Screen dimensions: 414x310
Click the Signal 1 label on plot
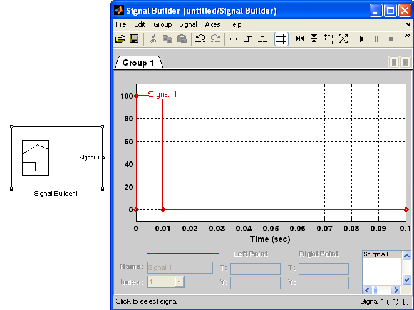[163, 94]
